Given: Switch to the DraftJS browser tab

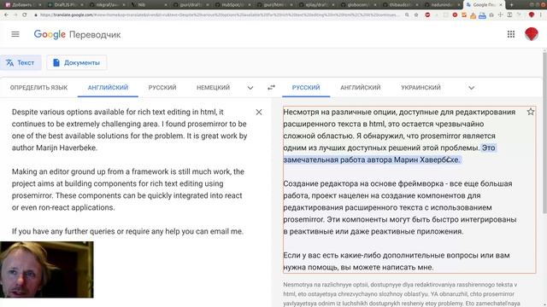Looking at the screenshot, I should 65,5.
